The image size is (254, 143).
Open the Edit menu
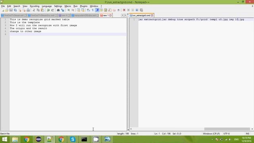coord(9,6)
